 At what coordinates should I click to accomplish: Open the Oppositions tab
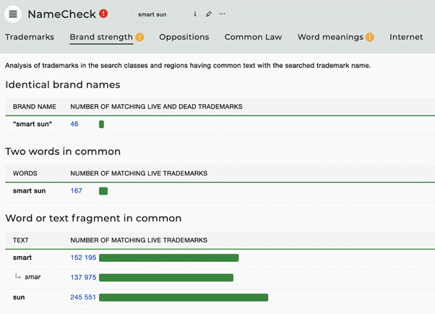pyautogui.click(x=184, y=37)
